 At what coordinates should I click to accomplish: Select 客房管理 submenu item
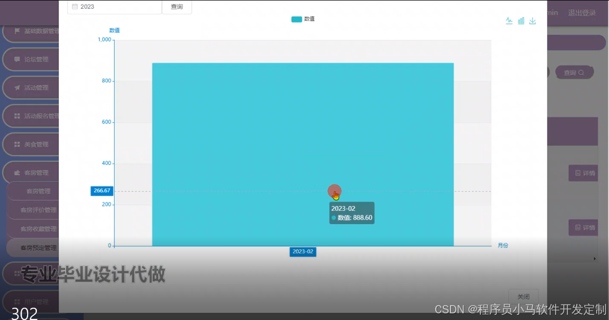point(38,191)
